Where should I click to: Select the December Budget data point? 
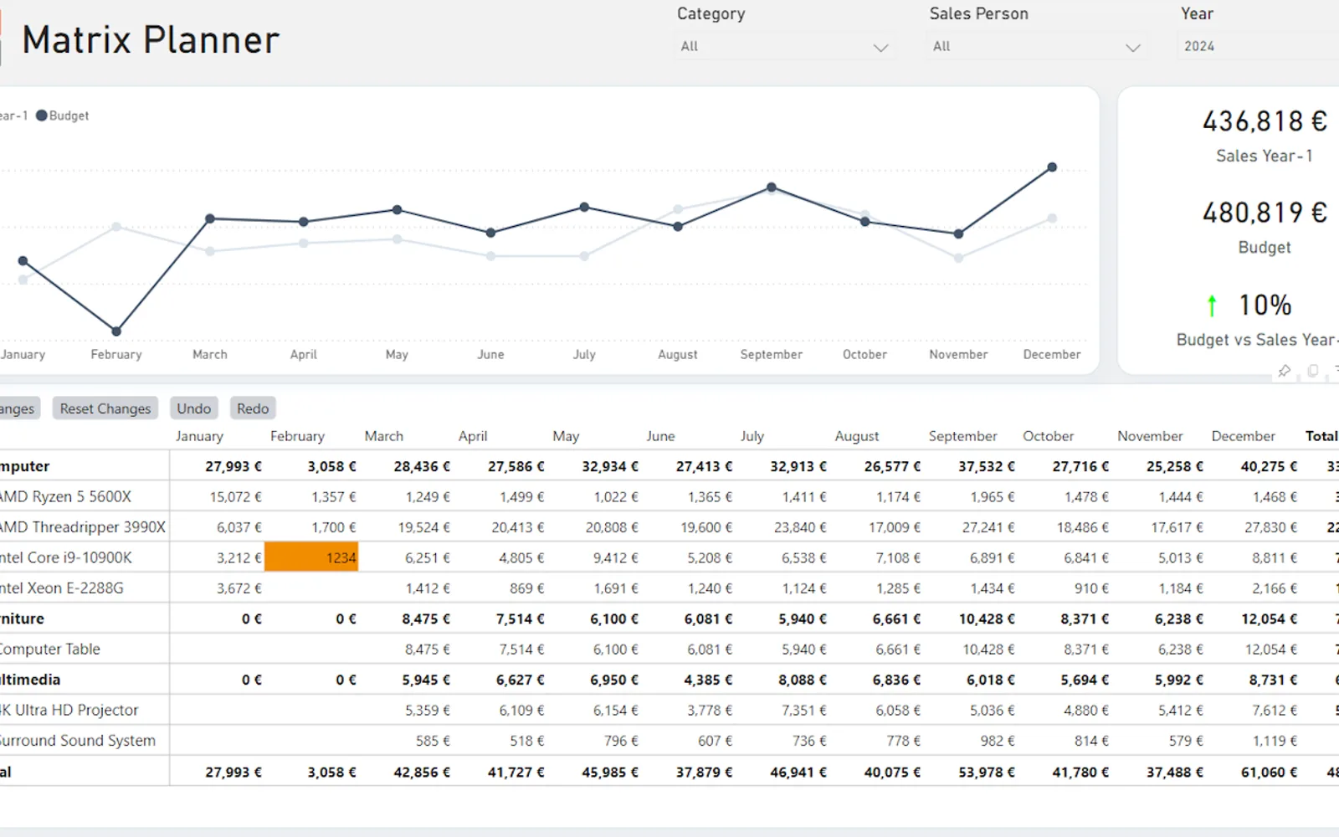[1052, 167]
